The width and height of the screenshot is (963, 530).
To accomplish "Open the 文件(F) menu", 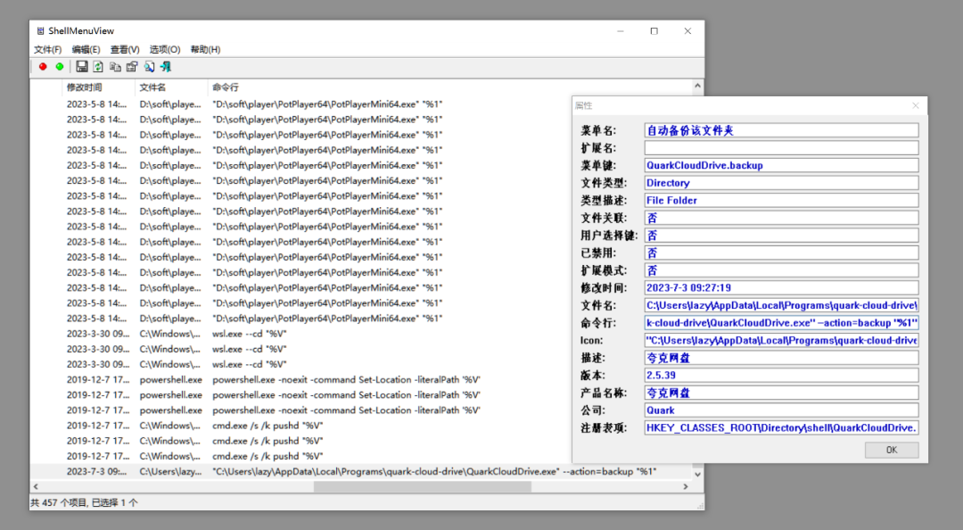I will (47, 49).
